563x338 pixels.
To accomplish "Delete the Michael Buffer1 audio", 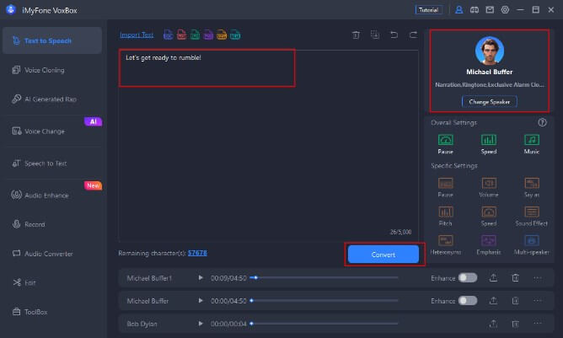I will pos(515,277).
